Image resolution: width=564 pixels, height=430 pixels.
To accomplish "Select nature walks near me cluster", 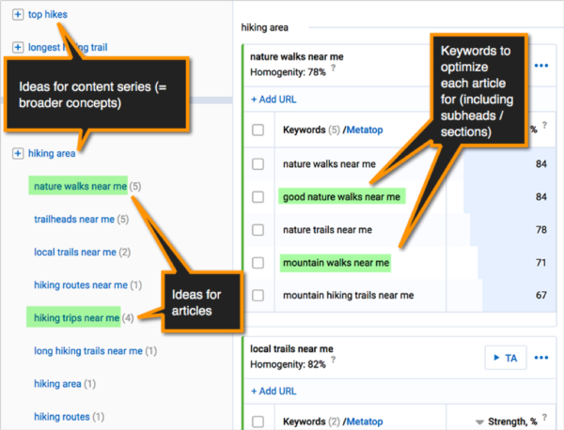I will coord(80,186).
